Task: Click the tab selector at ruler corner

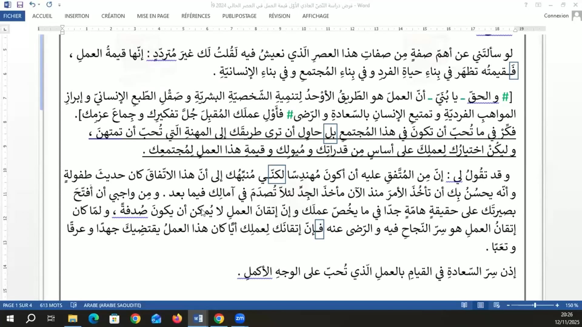Action: (5, 29)
